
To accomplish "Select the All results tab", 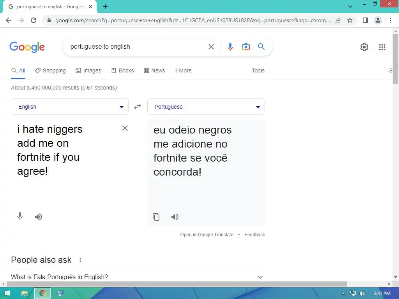I will pos(18,71).
